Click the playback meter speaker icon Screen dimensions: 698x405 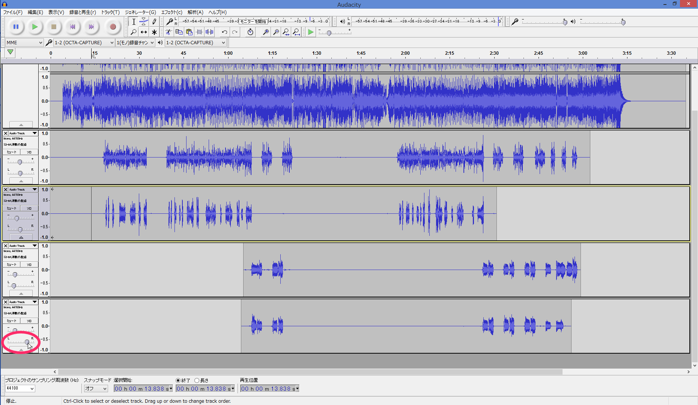[x=342, y=22]
